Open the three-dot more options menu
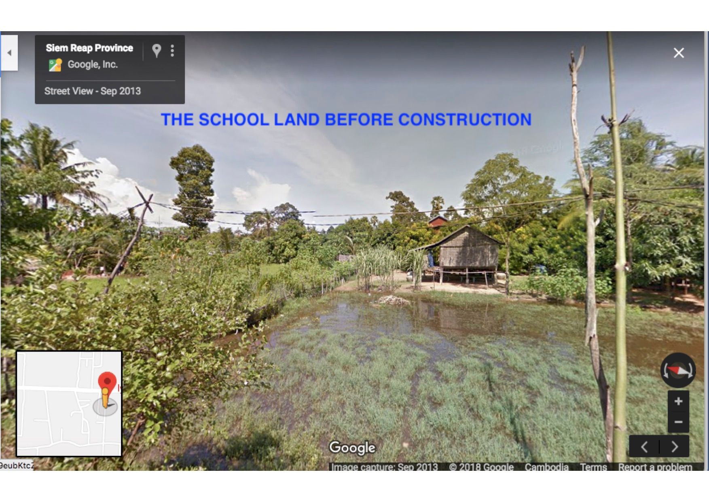709x502 pixels. [172, 51]
